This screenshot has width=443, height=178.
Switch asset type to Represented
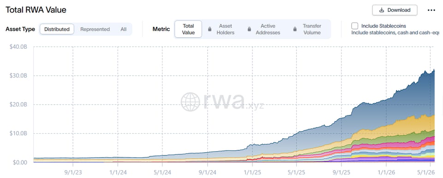pyautogui.click(x=95, y=29)
